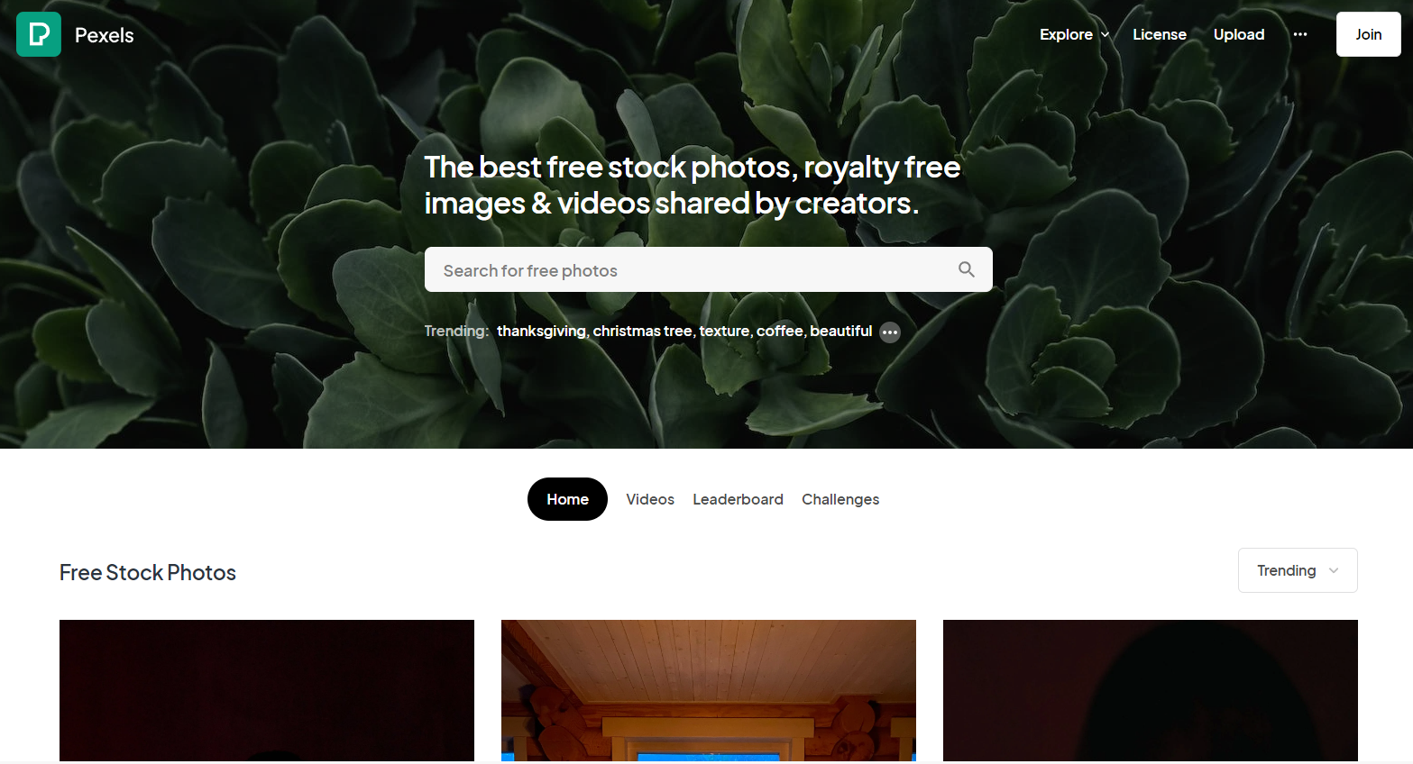Click the green Pexels logo icon
The width and height of the screenshot is (1413, 764).
[x=39, y=34]
